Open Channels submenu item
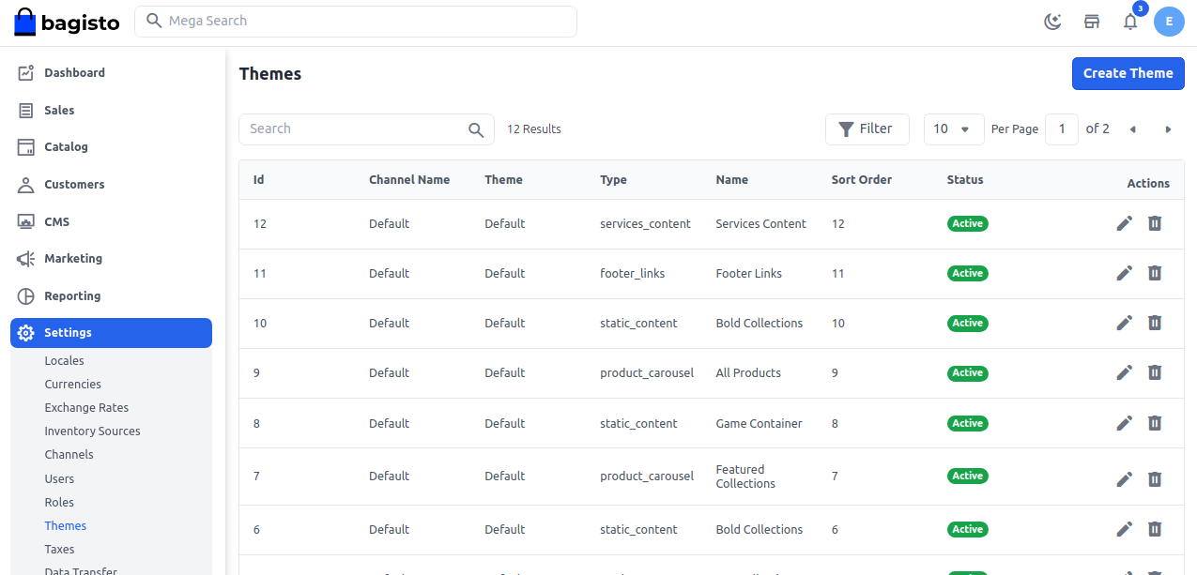This screenshot has width=1197, height=575. click(x=69, y=454)
